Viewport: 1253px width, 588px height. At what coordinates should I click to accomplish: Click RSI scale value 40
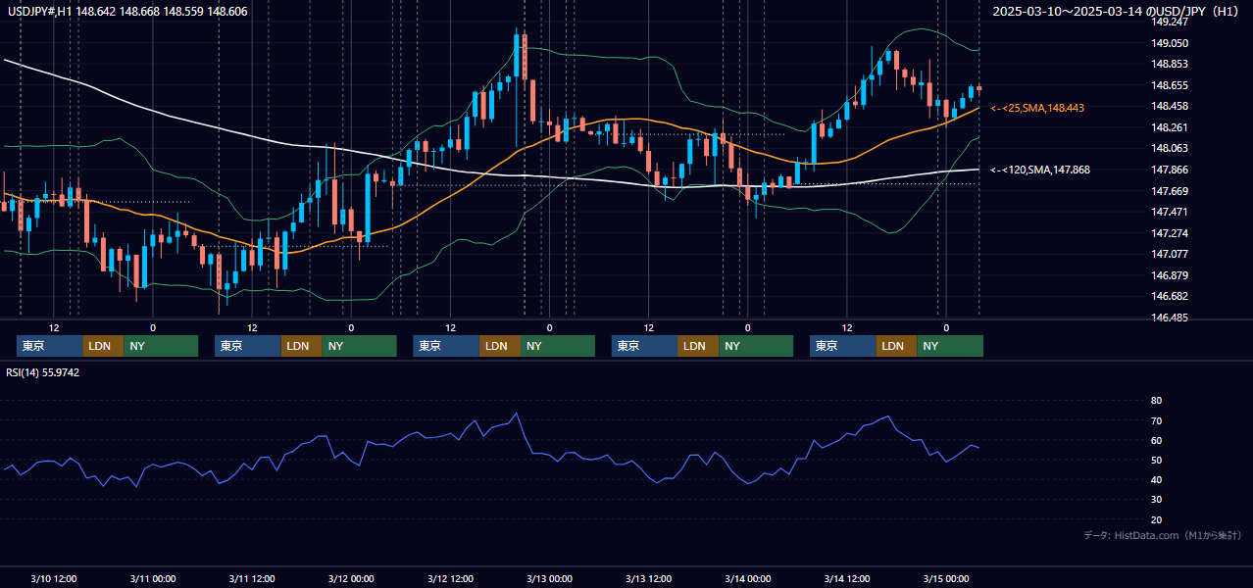click(x=1156, y=479)
